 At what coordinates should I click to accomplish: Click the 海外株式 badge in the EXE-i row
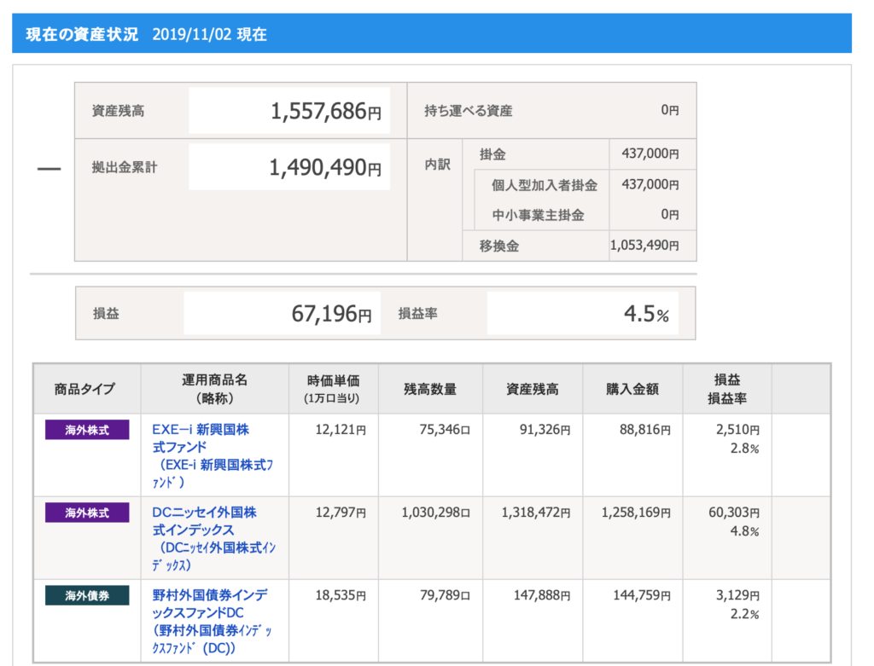pos(87,430)
